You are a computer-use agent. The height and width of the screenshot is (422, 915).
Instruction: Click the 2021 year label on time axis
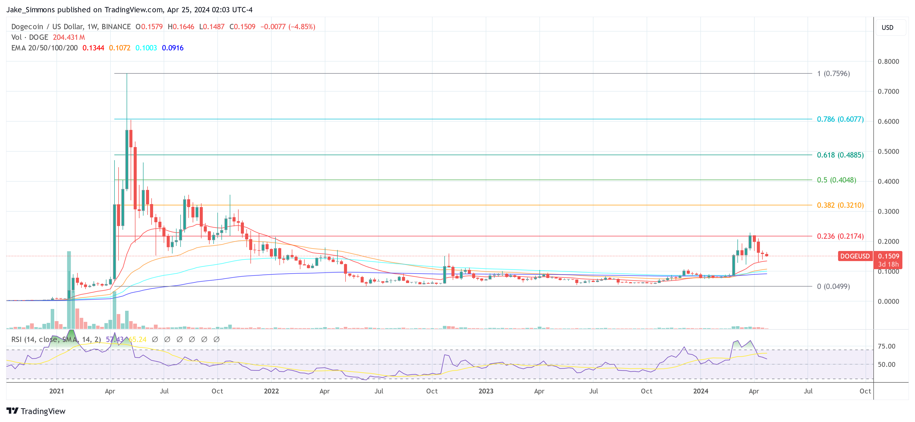pos(56,391)
